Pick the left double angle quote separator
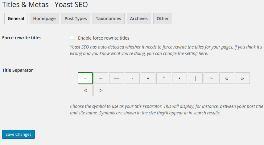Image resolution: width=264 pixels, height=145 pixels. tap(227, 78)
